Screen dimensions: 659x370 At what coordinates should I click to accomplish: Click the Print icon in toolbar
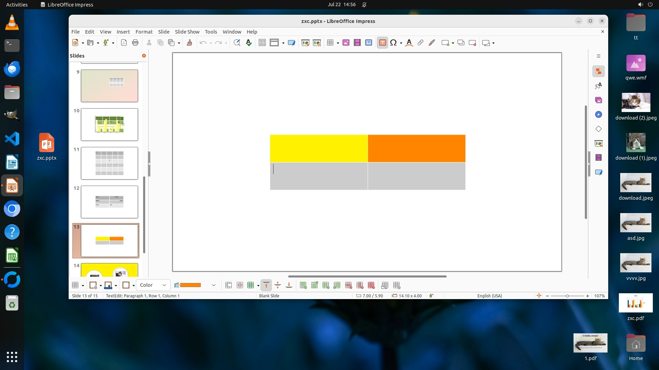(135, 43)
